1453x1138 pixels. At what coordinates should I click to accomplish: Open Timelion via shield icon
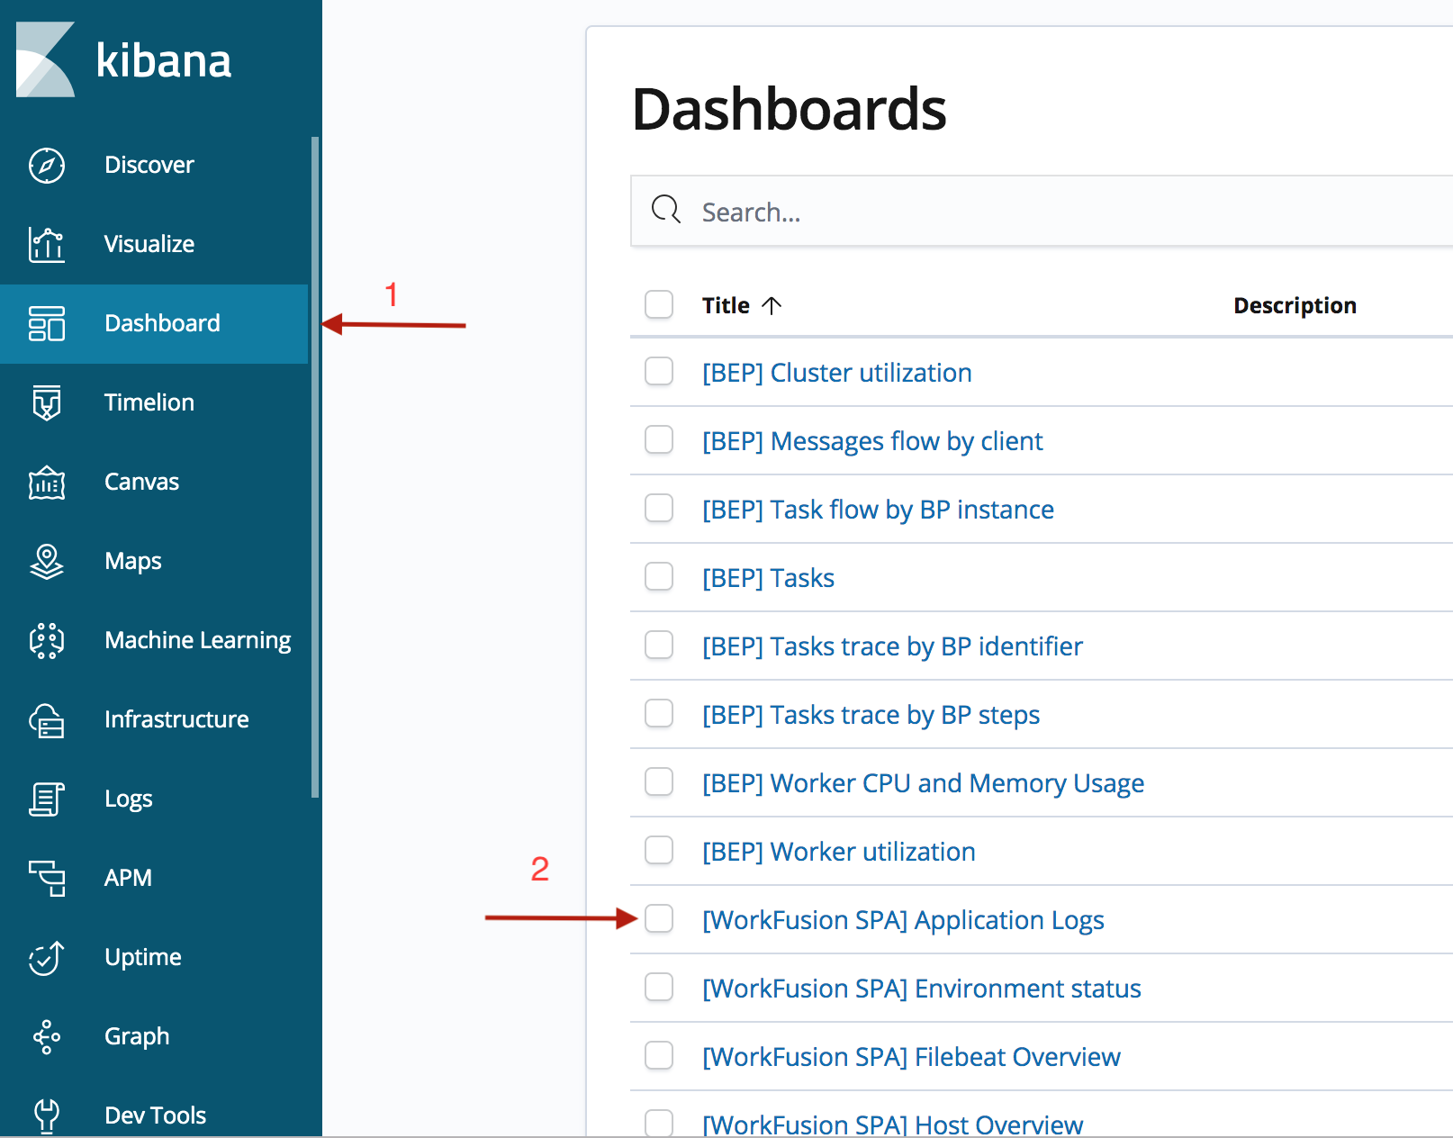(x=47, y=402)
